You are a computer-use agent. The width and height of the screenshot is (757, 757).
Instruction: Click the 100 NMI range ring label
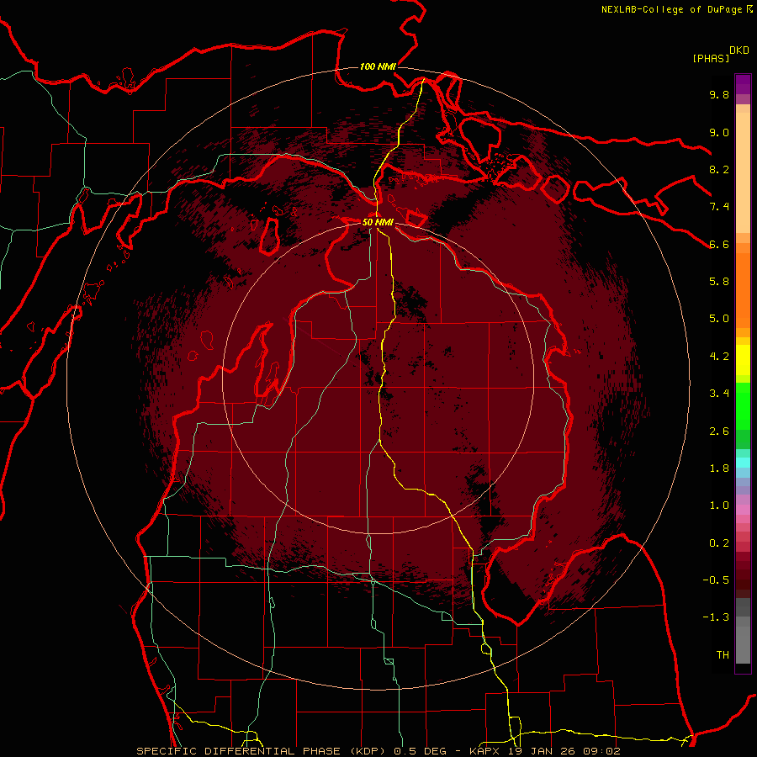[x=378, y=66]
